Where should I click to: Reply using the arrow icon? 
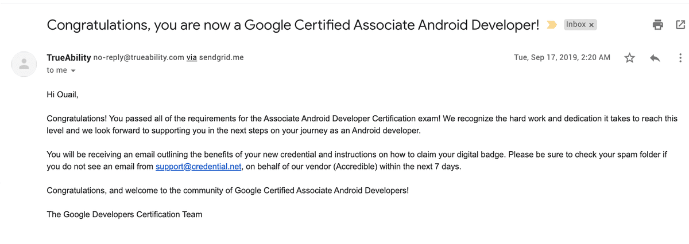point(655,58)
